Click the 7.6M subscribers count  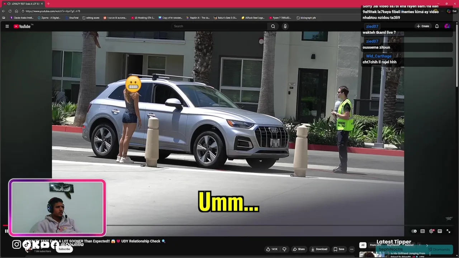[43, 251]
